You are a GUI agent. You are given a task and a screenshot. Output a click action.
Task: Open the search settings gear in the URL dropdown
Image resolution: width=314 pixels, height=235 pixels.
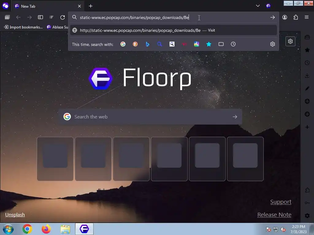point(273,44)
